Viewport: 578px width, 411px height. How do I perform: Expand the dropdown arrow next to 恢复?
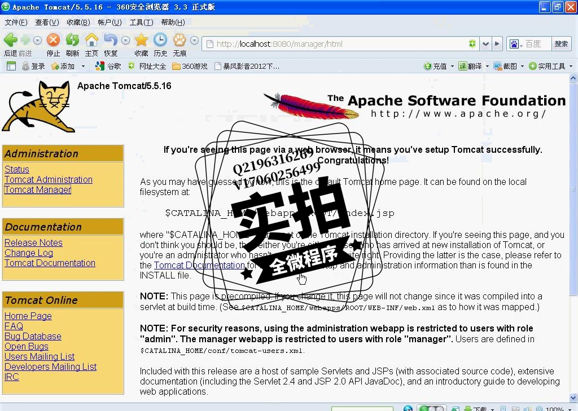(x=125, y=40)
